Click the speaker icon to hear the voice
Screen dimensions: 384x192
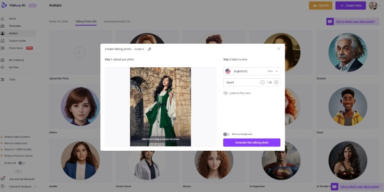tap(225, 93)
